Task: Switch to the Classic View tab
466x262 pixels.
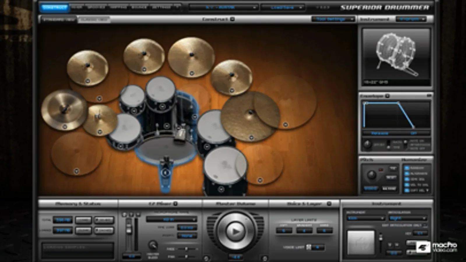Action: point(94,20)
